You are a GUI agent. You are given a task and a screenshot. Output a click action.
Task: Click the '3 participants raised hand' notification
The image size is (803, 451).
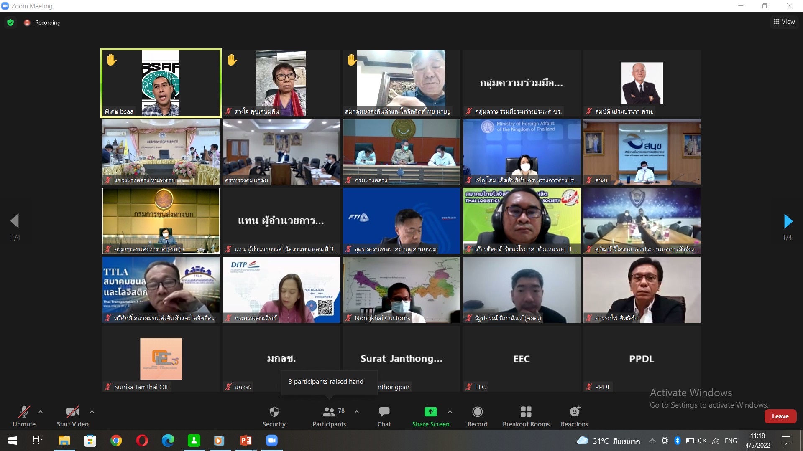tap(329, 382)
